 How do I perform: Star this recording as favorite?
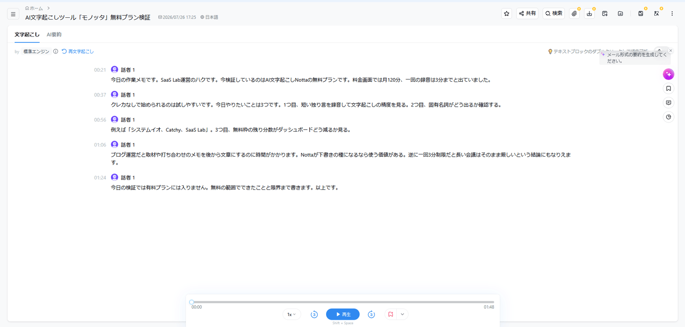506,14
